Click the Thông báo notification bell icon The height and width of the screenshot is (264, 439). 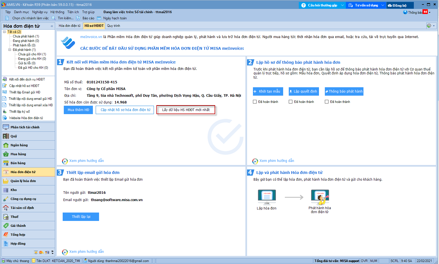tap(405, 12)
